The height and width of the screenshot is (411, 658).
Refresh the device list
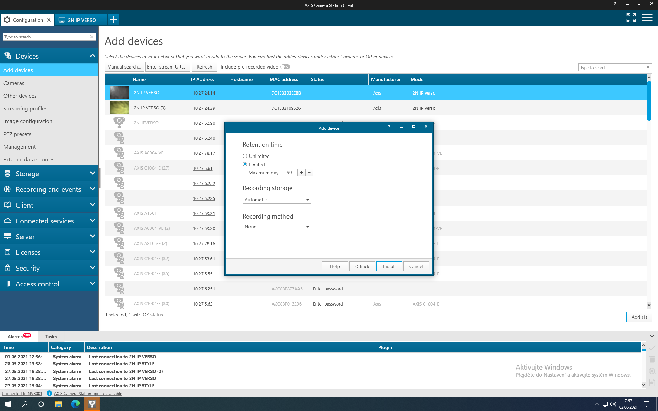(205, 67)
